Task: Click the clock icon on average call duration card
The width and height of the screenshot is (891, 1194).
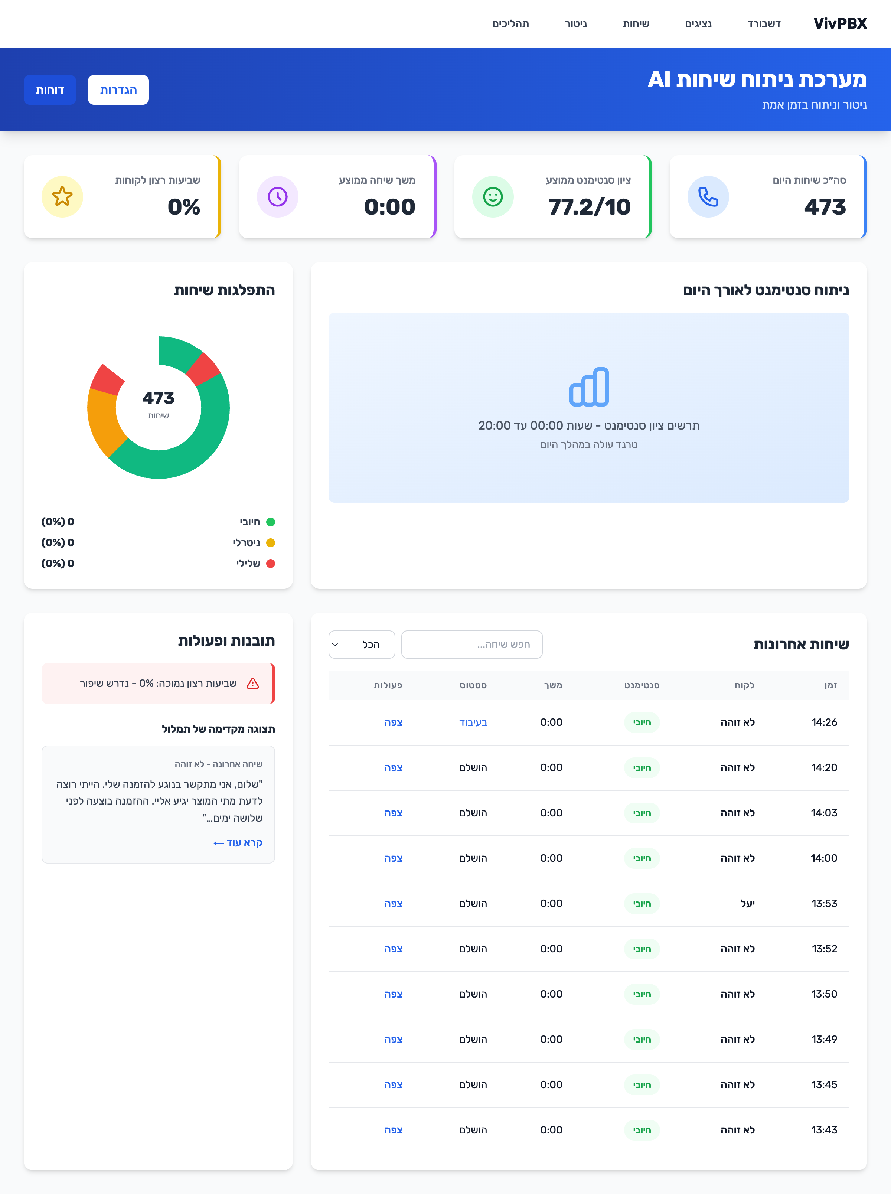Action: click(x=277, y=196)
